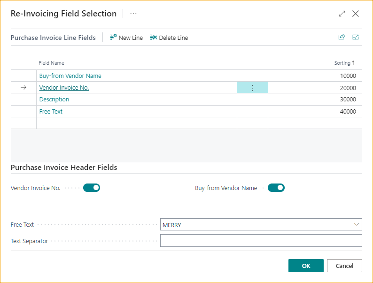Click the Delete Line icon
Viewport: 373px width, 283px height.
point(154,38)
